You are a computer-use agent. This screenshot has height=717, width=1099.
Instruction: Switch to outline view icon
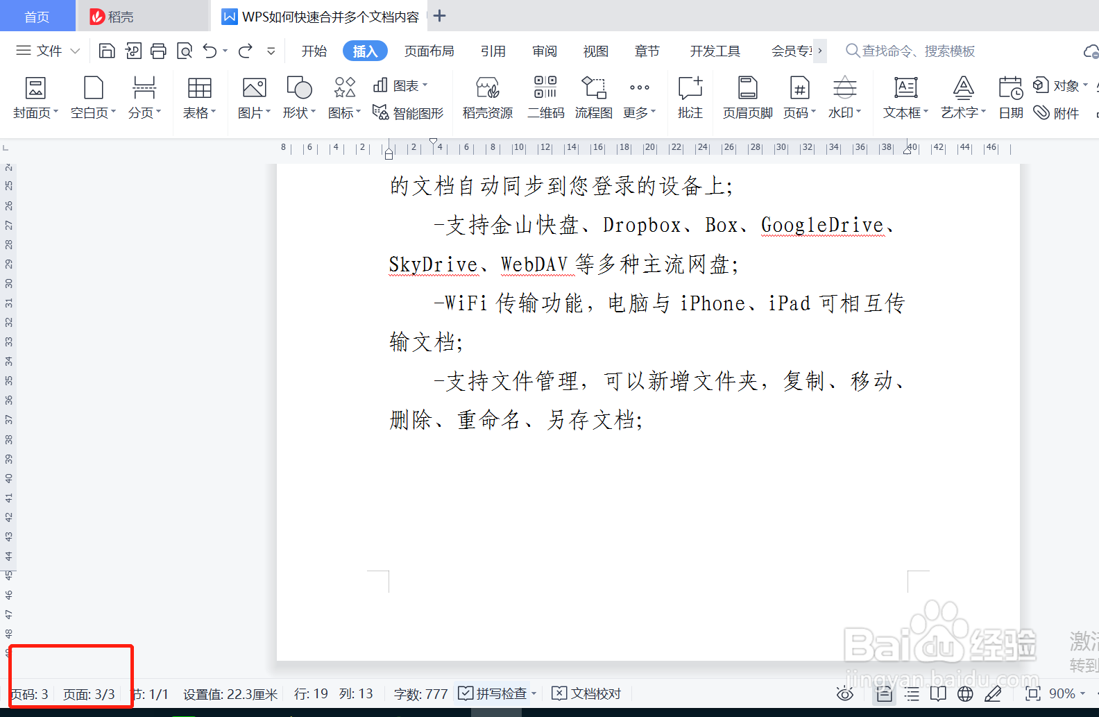click(x=912, y=693)
